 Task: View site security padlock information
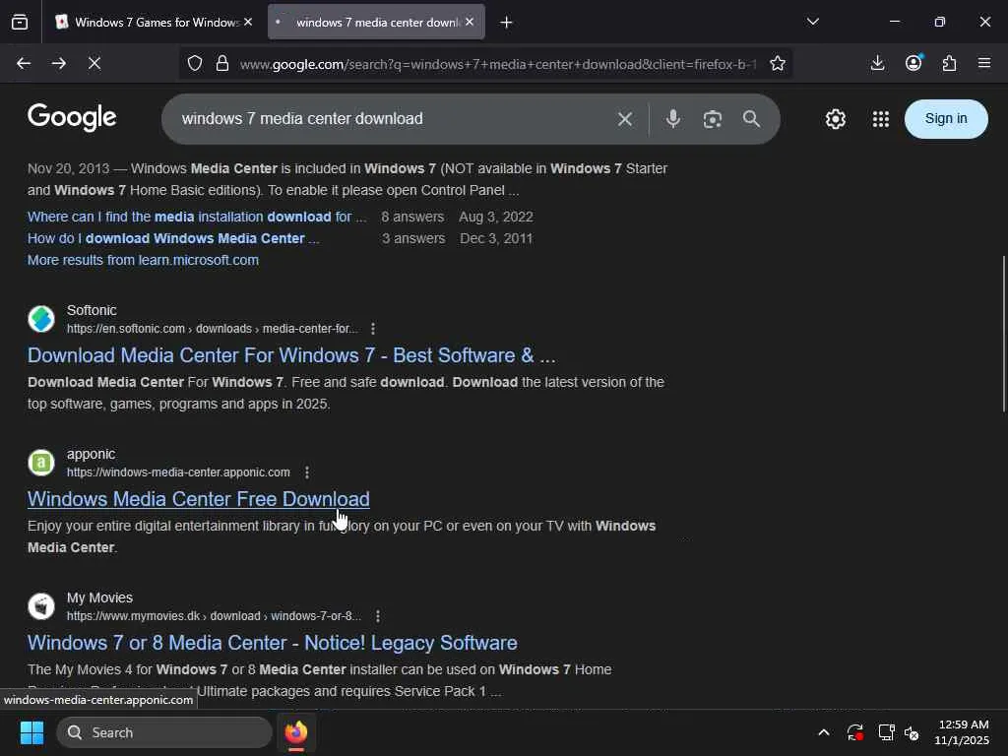click(x=222, y=63)
